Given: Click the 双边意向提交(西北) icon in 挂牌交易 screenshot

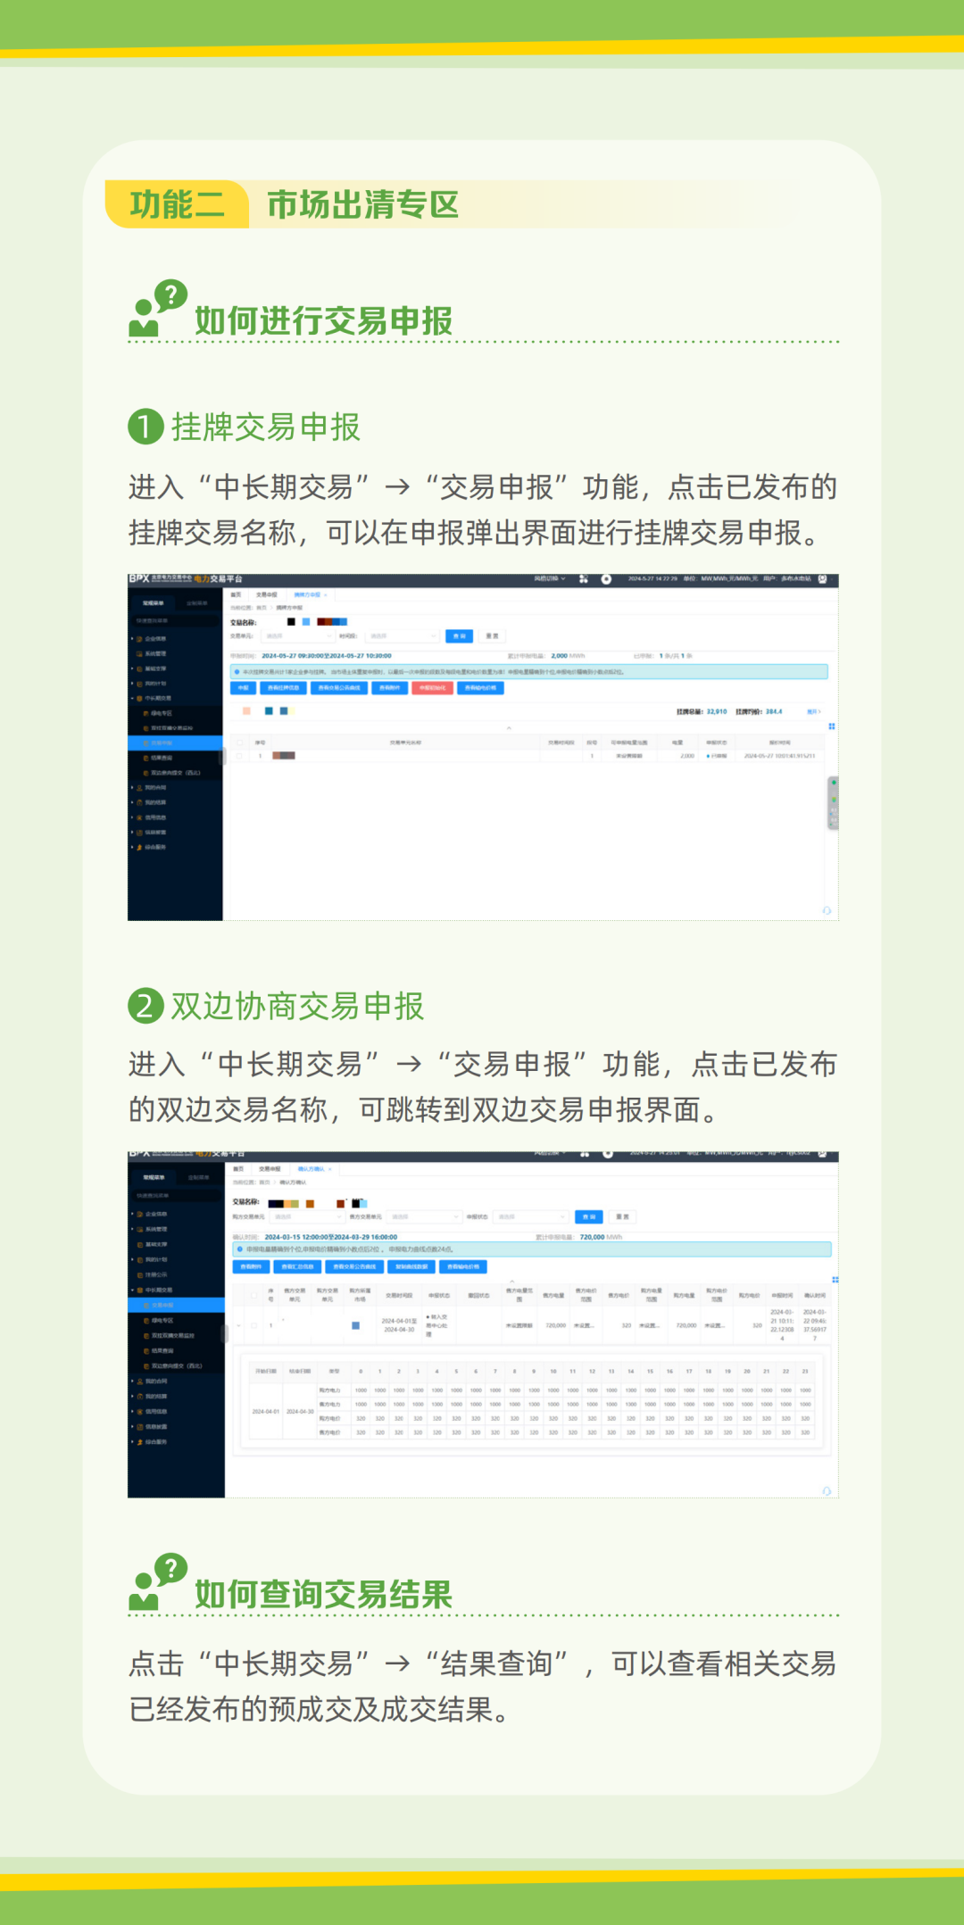Looking at the screenshot, I should tap(146, 773).
